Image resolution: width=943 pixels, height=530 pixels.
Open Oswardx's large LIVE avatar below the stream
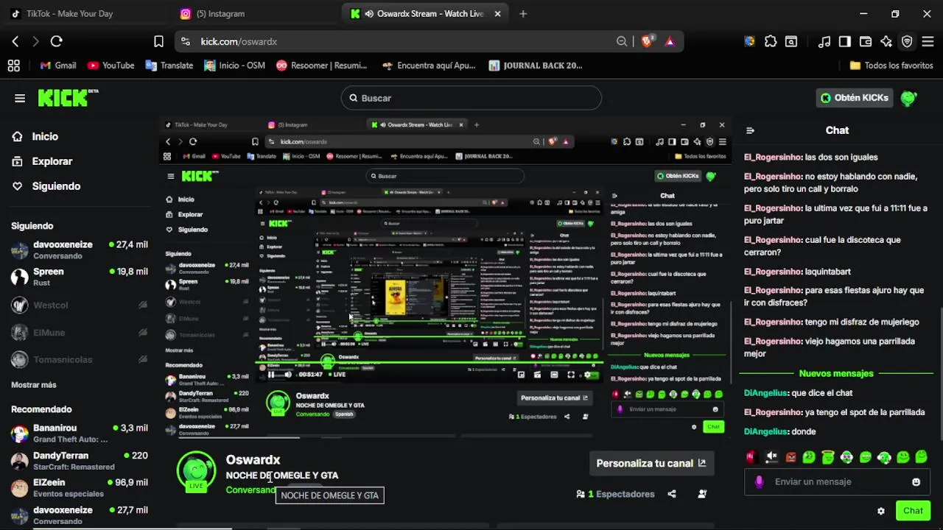pos(196,470)
